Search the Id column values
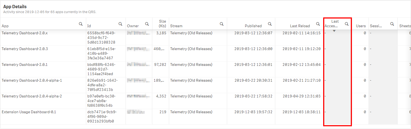The width and height of the screenshot is (411, 129). (x=120, y=24)
